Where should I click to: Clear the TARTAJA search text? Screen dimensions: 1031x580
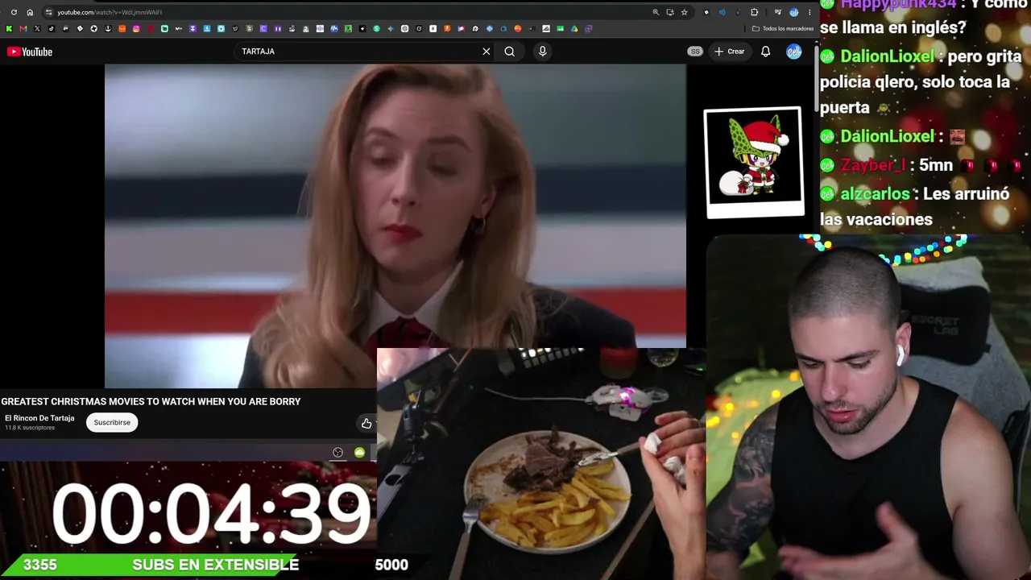[487, 52]
